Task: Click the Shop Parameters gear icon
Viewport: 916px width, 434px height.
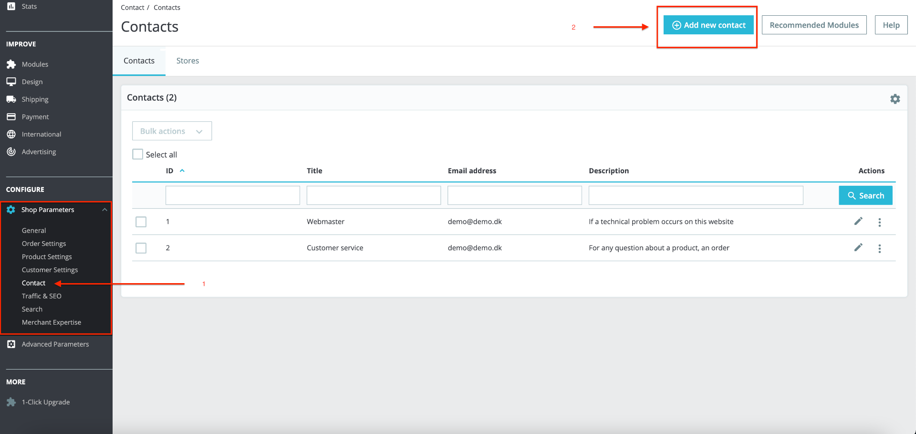Action: pos(11,210)
